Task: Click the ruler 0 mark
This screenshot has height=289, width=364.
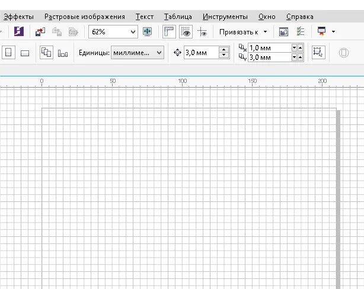Action: pyautogui.click(x=41, y=81)
